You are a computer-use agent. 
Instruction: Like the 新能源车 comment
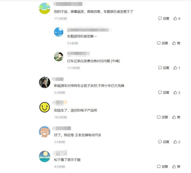177,93
